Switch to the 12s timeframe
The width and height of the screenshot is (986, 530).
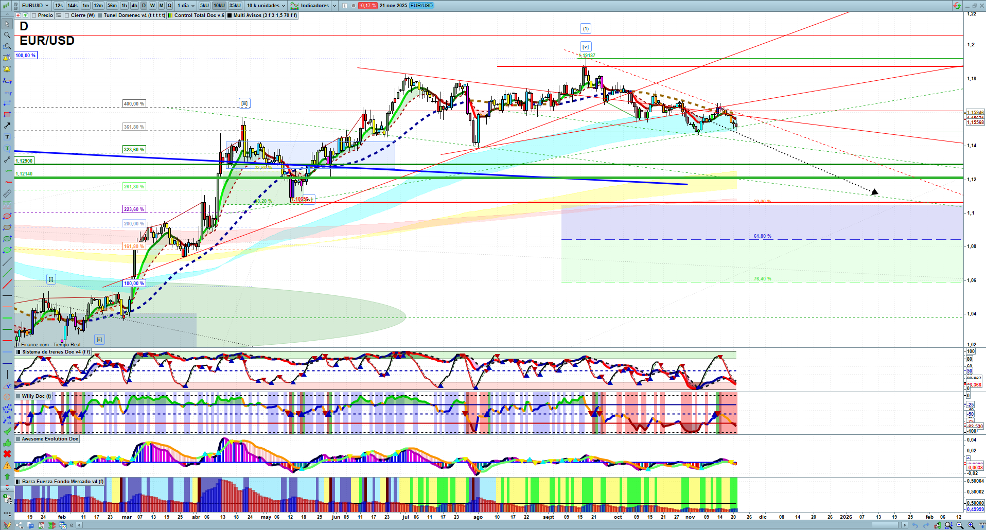pyautogui.click(x=59, y=6)
